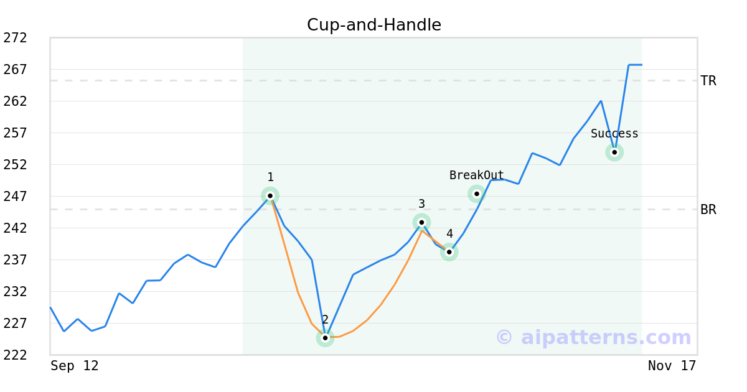The height and width of the screenshot is (392, 747).
Task: Click the BR breakout level label
Action: (708, 210)
